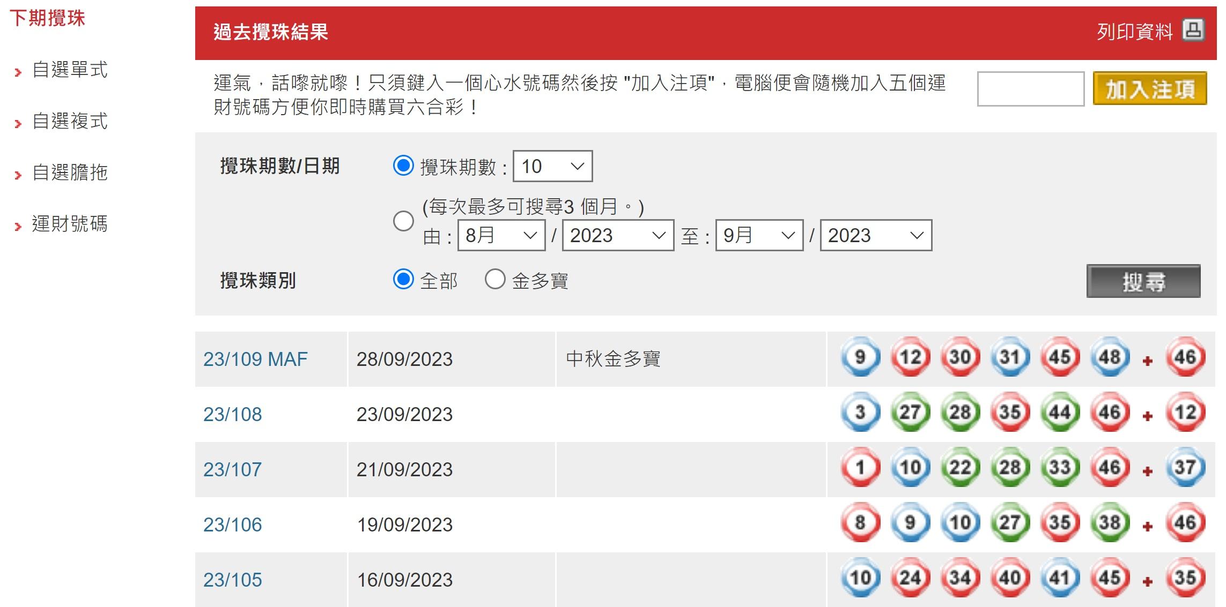Click blue ball 9 in draw 23/109

tap(860, 357)
